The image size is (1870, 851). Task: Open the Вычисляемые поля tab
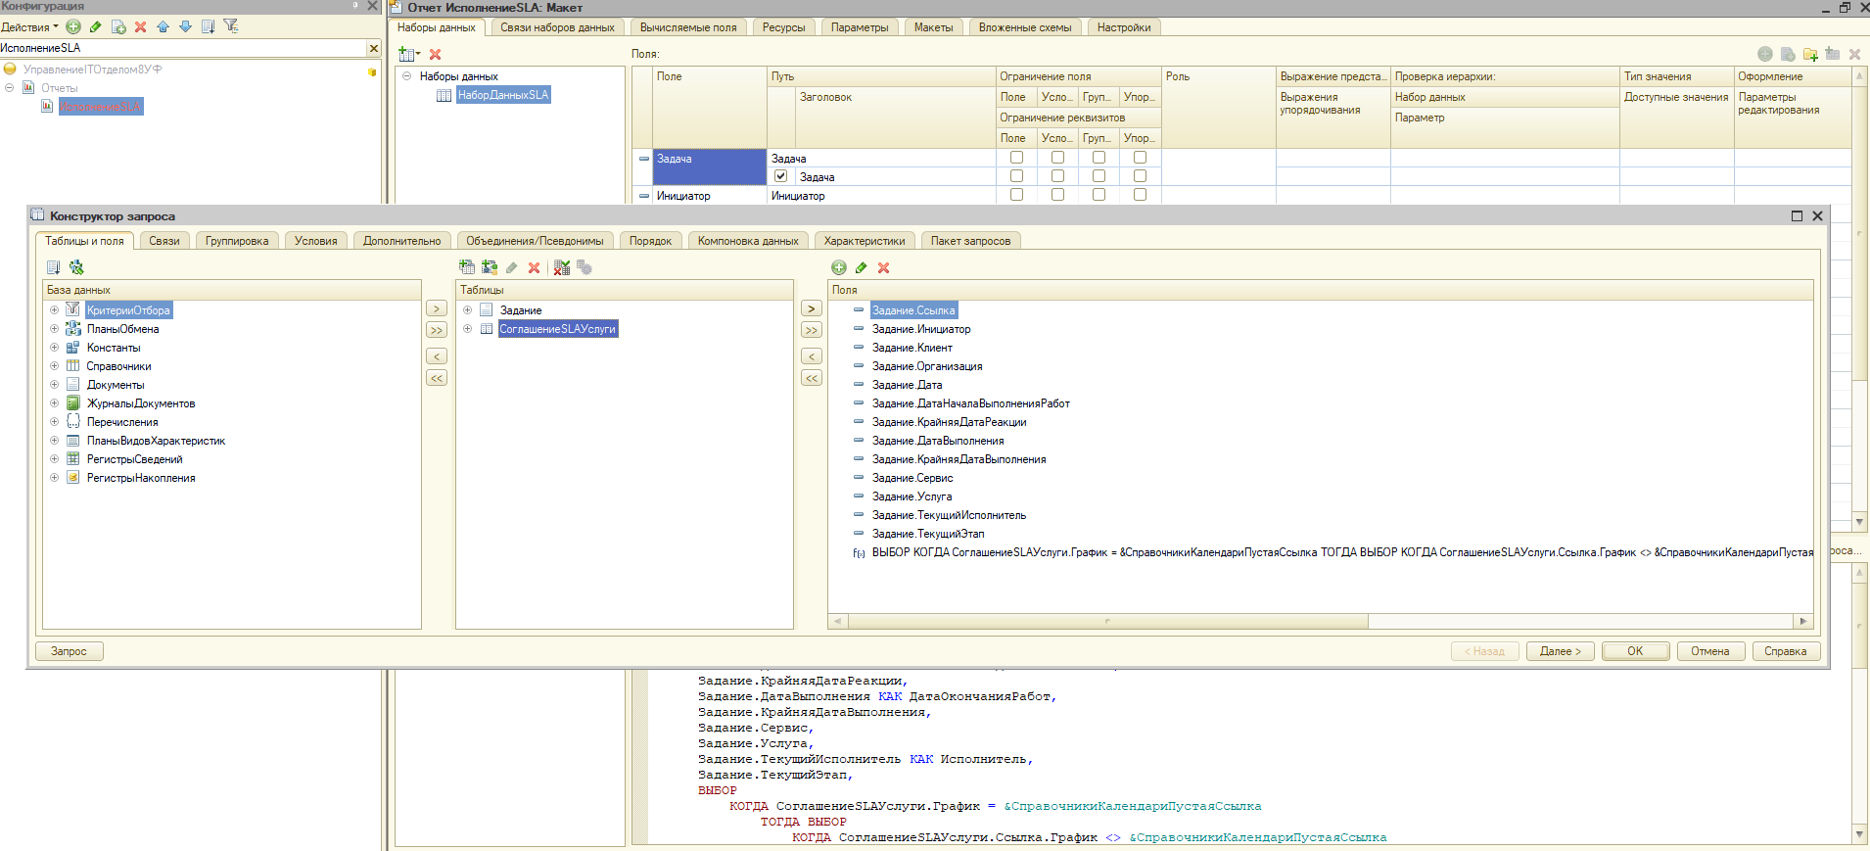coord(687,27)
